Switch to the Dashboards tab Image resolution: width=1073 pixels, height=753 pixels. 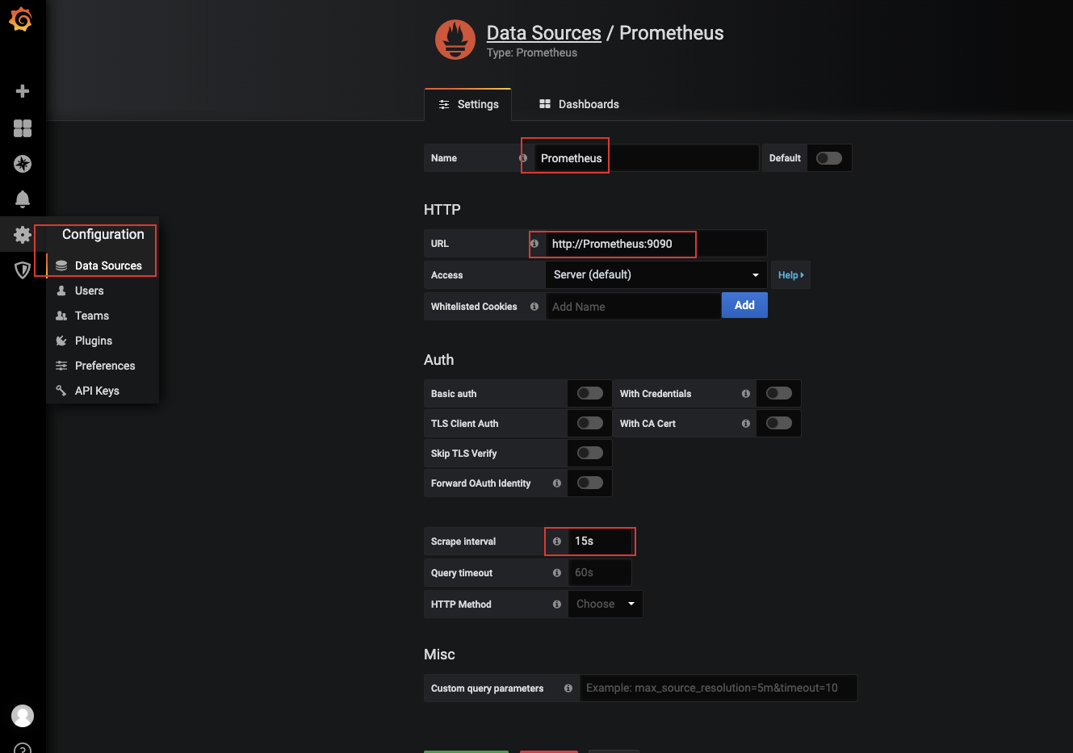(x=579, y=104)
